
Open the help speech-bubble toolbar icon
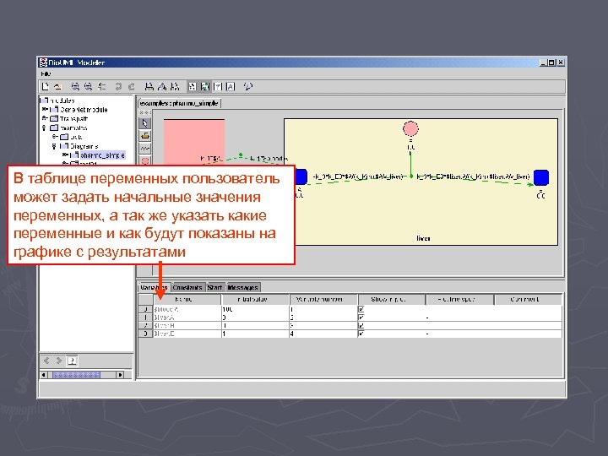pos(248,86)
